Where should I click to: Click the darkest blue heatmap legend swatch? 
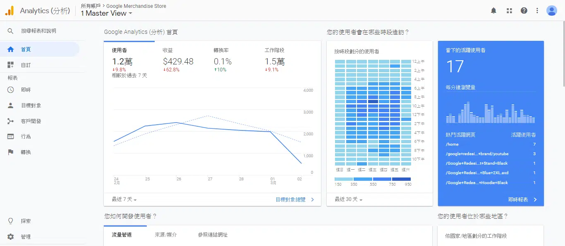coord(401,179)
